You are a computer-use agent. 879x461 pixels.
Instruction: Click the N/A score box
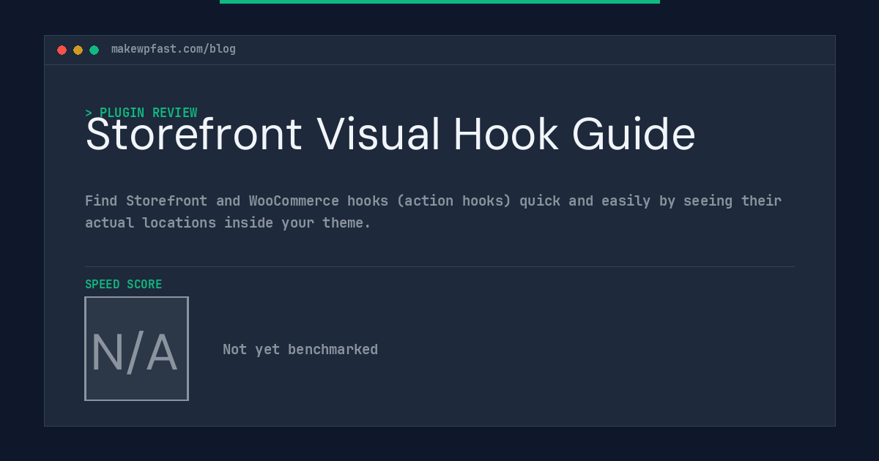tap(136, 348)
